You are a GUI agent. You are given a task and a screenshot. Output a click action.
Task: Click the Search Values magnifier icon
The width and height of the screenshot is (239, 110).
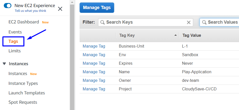(x=204, y=22)
